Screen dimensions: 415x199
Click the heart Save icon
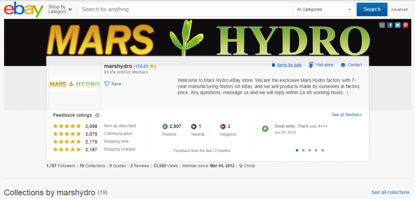point(107,84)
